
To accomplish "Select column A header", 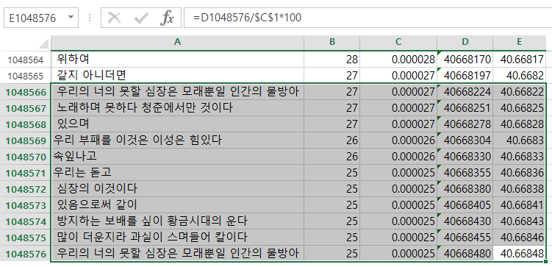I will pos(177,42).
